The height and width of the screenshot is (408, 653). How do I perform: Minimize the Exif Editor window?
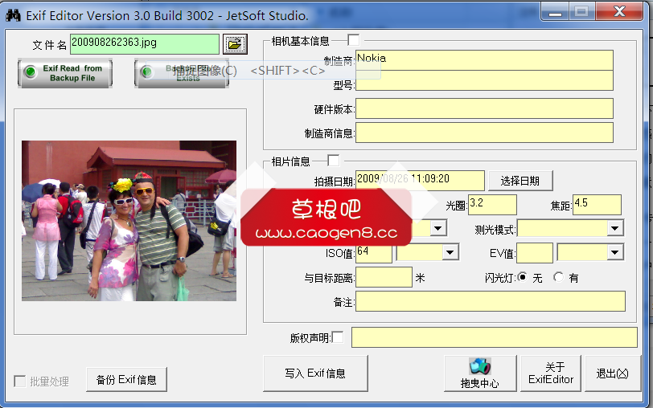(555, 11)
